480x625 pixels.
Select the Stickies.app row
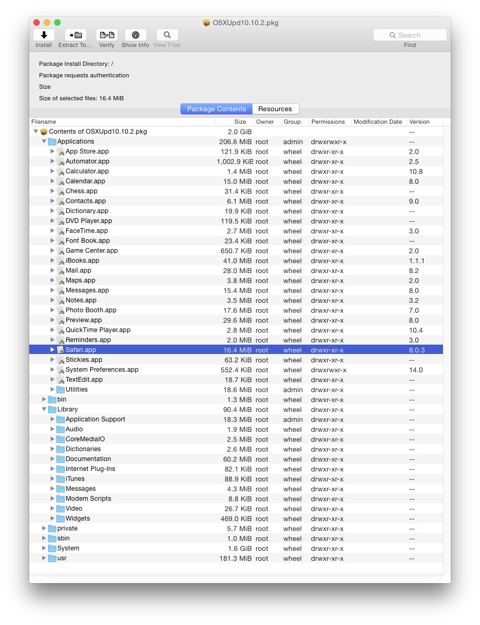[x=236, y=360]
